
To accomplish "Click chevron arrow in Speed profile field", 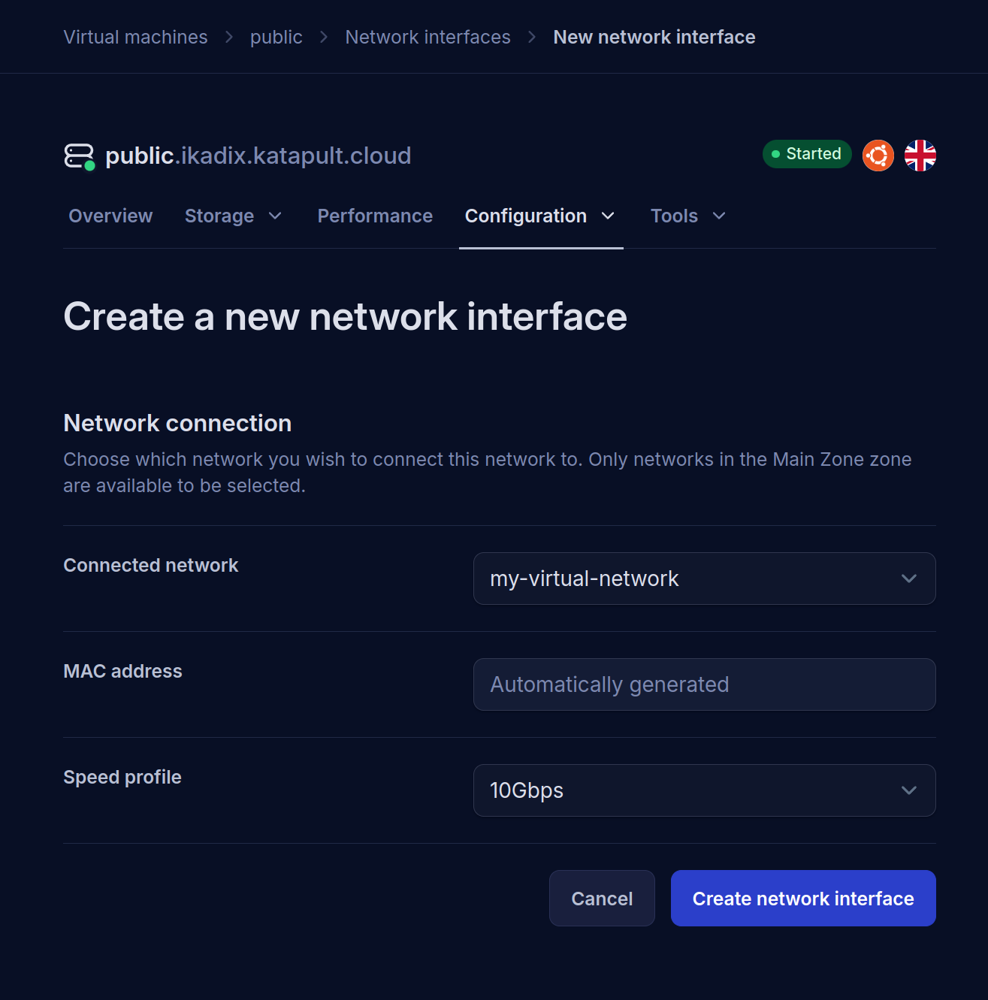I will tap(909, 790).
